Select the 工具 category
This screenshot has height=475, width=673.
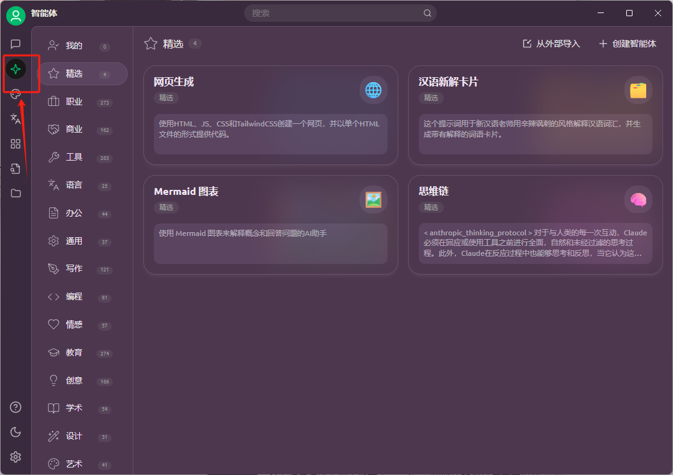82,158
